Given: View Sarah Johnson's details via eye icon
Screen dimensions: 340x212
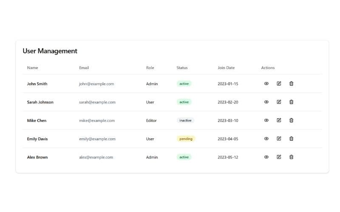Looking at the screenshot, I should pos(266,102).
